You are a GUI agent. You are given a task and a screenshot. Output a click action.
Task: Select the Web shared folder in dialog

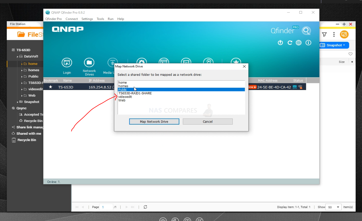click(181, 100)
